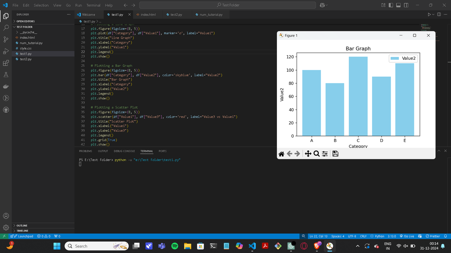Expand the Timeline section
451x253 pixels.
(x=43, y=231)
